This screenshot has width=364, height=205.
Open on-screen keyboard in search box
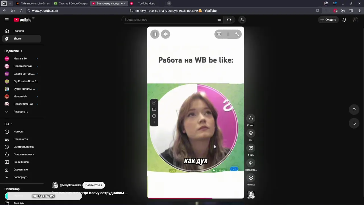click(x=219, y=20)
